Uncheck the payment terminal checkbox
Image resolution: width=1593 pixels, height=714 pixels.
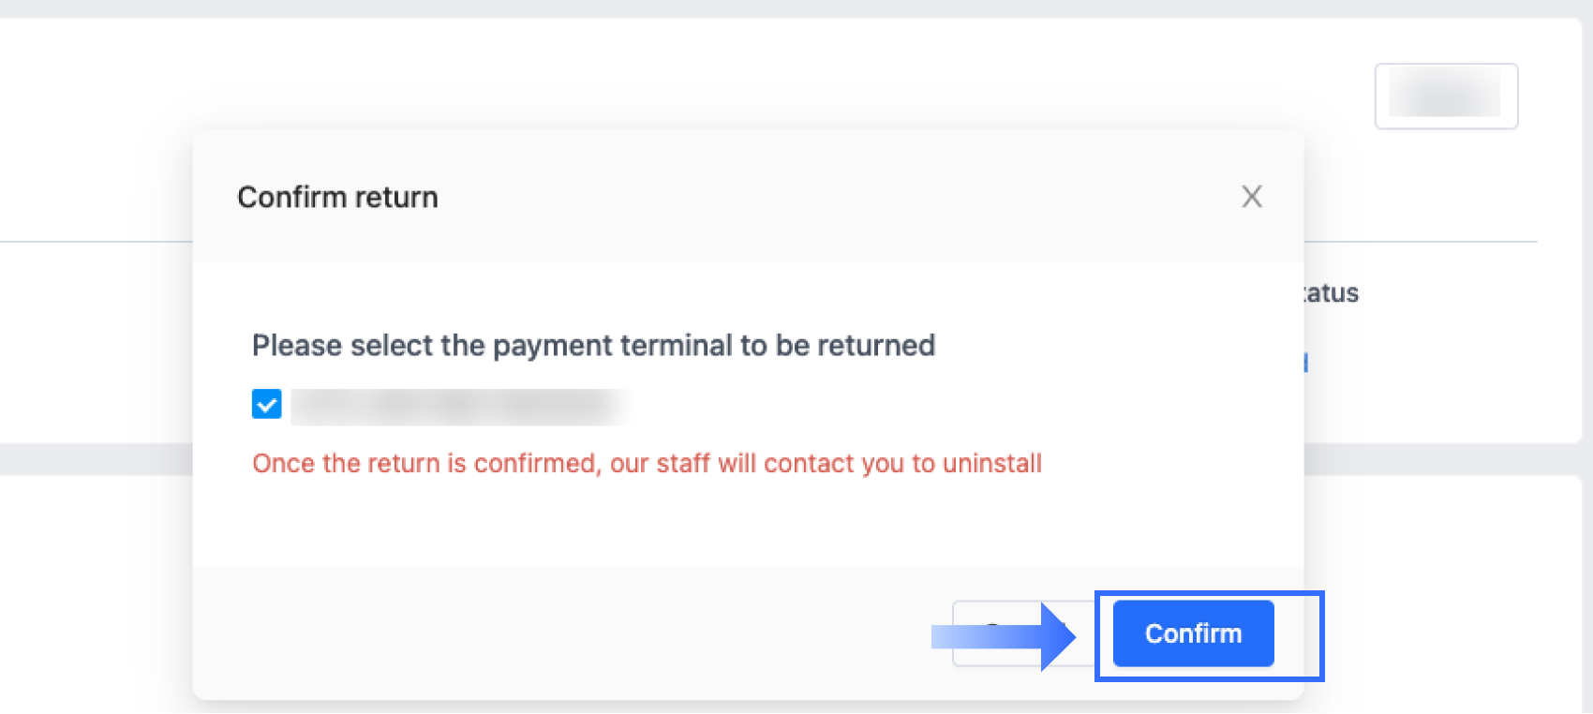(267, 405)
